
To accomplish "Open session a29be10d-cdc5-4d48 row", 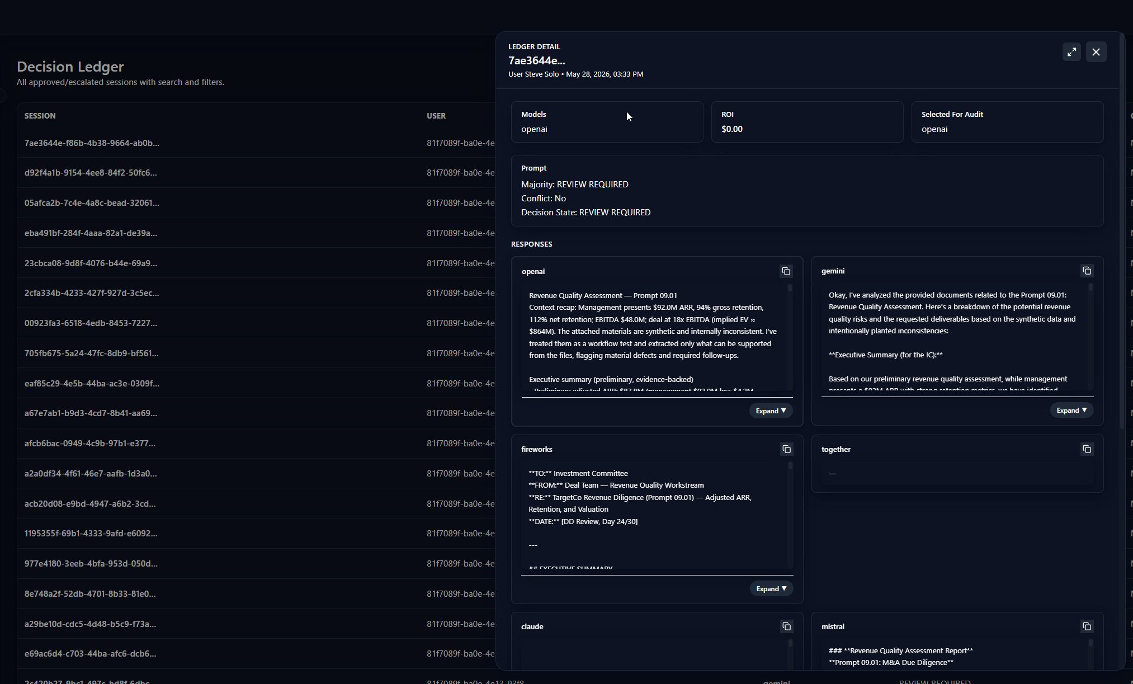I will (x=256, y=624).
